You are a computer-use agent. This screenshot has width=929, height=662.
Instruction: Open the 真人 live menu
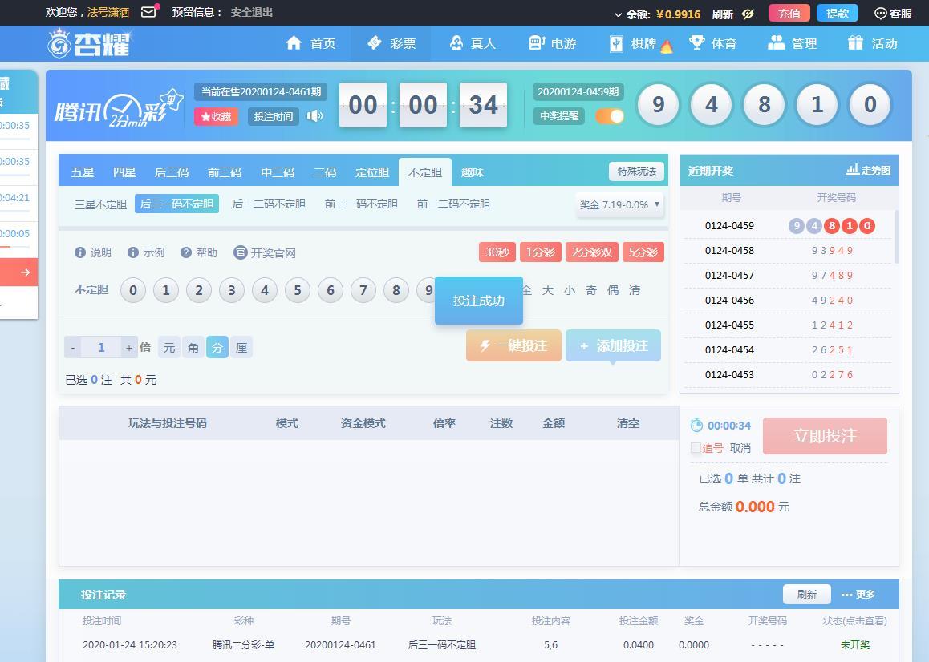(x=473, y=43)
